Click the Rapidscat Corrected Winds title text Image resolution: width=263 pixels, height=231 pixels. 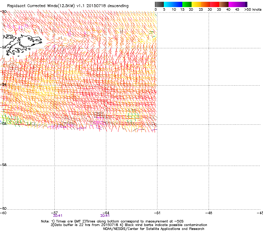tap(68, 6)
